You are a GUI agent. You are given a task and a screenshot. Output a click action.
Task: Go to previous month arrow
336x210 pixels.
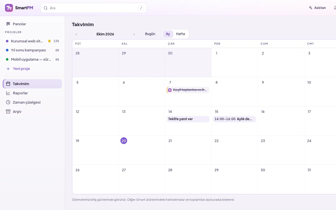point(76,34)
